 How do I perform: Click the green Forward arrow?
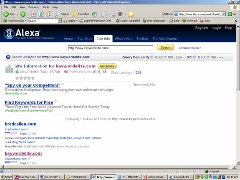click(23, 14)
